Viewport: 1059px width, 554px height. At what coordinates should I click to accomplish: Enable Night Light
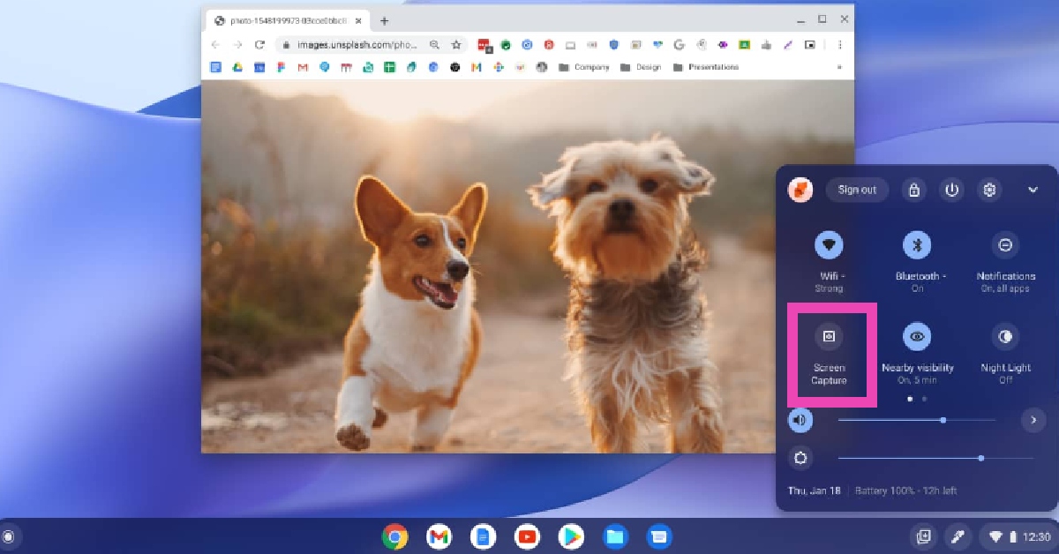coord(1005,336)
